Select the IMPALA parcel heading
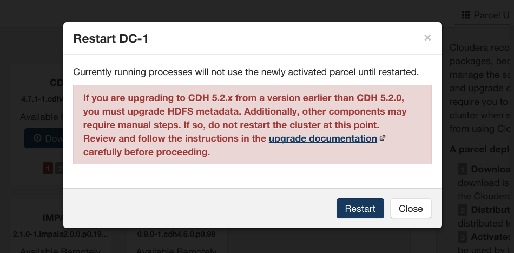The width and height of the screenshot is (514, 253). [x=53, y=218]
